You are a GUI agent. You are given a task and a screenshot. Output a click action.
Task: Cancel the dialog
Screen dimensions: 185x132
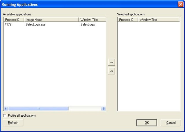[x=171, y=123]
